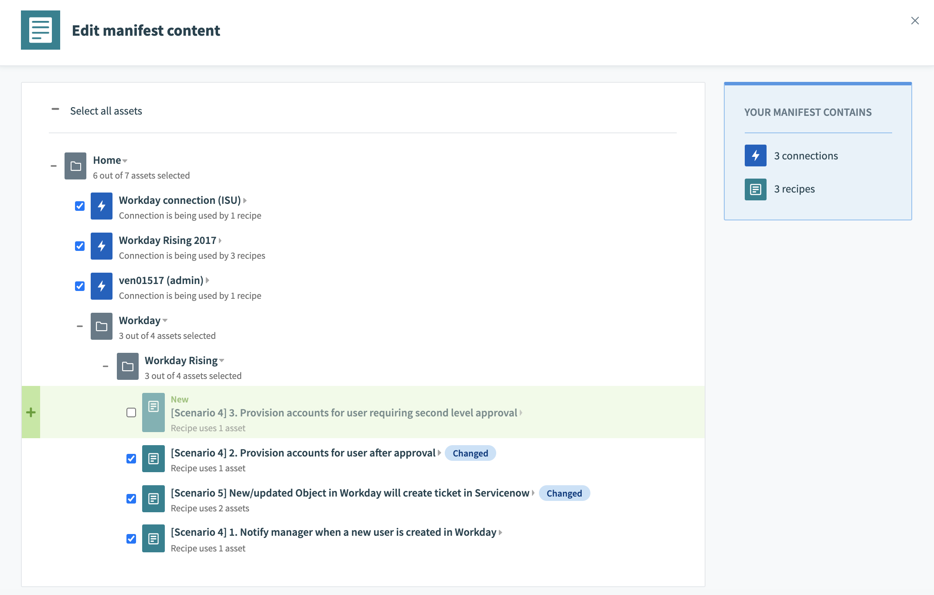Image resolution: width=934 pixels, height=595 pixels.
Task: Click the Changed badge on Scenario 4 approval recipe
Action: pos(470,452)
